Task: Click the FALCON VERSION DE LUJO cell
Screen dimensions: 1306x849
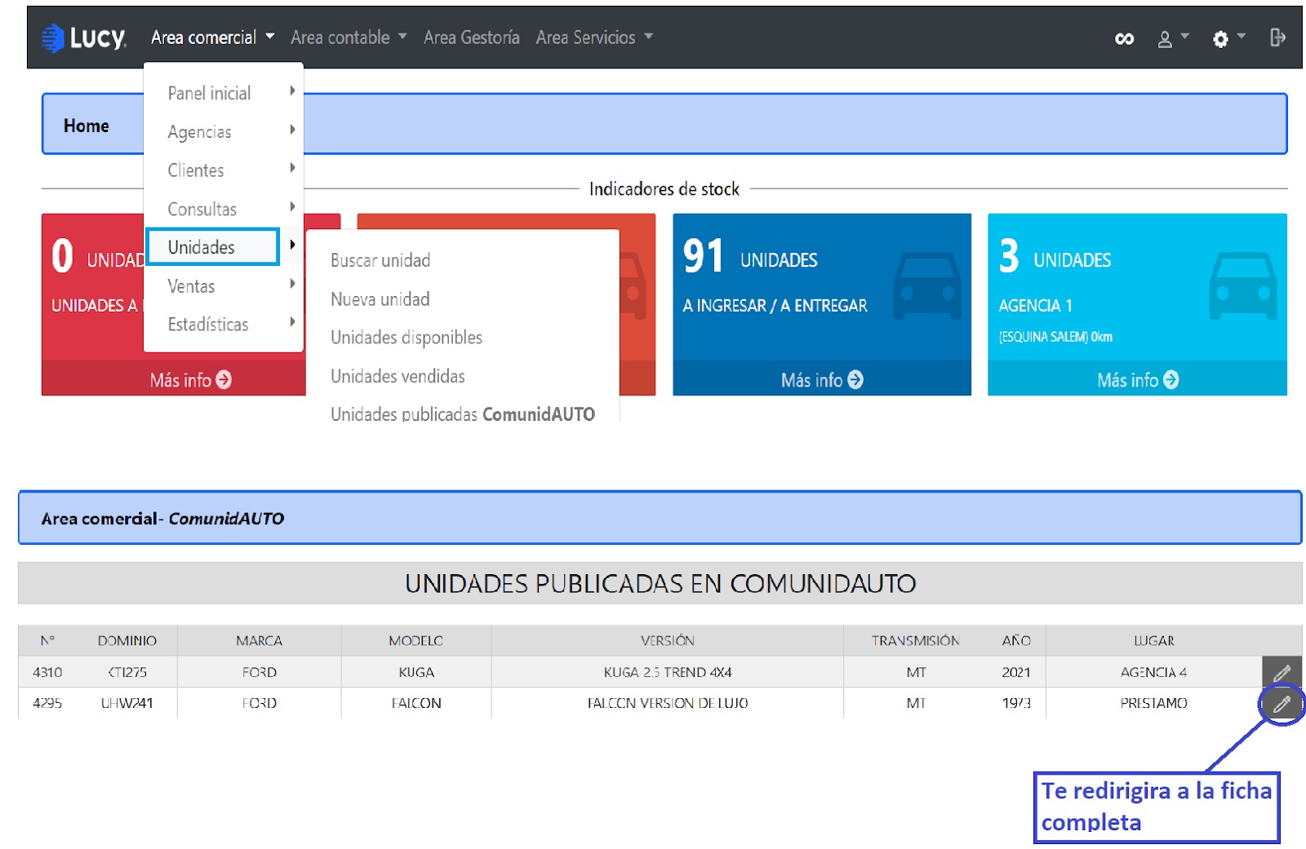Action: 668,703
